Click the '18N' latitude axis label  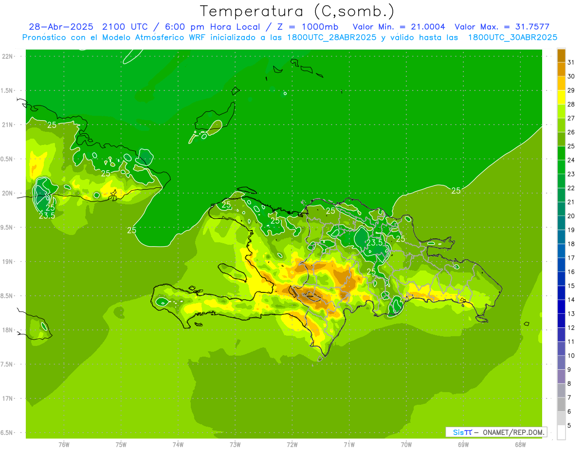coord(8,330)
